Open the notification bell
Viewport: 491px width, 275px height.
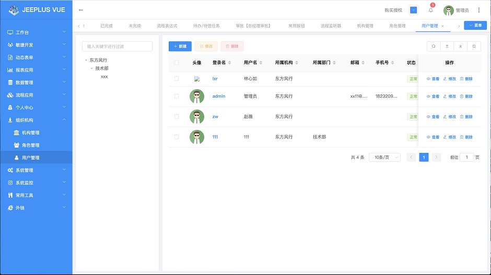(x=431, y=10)
